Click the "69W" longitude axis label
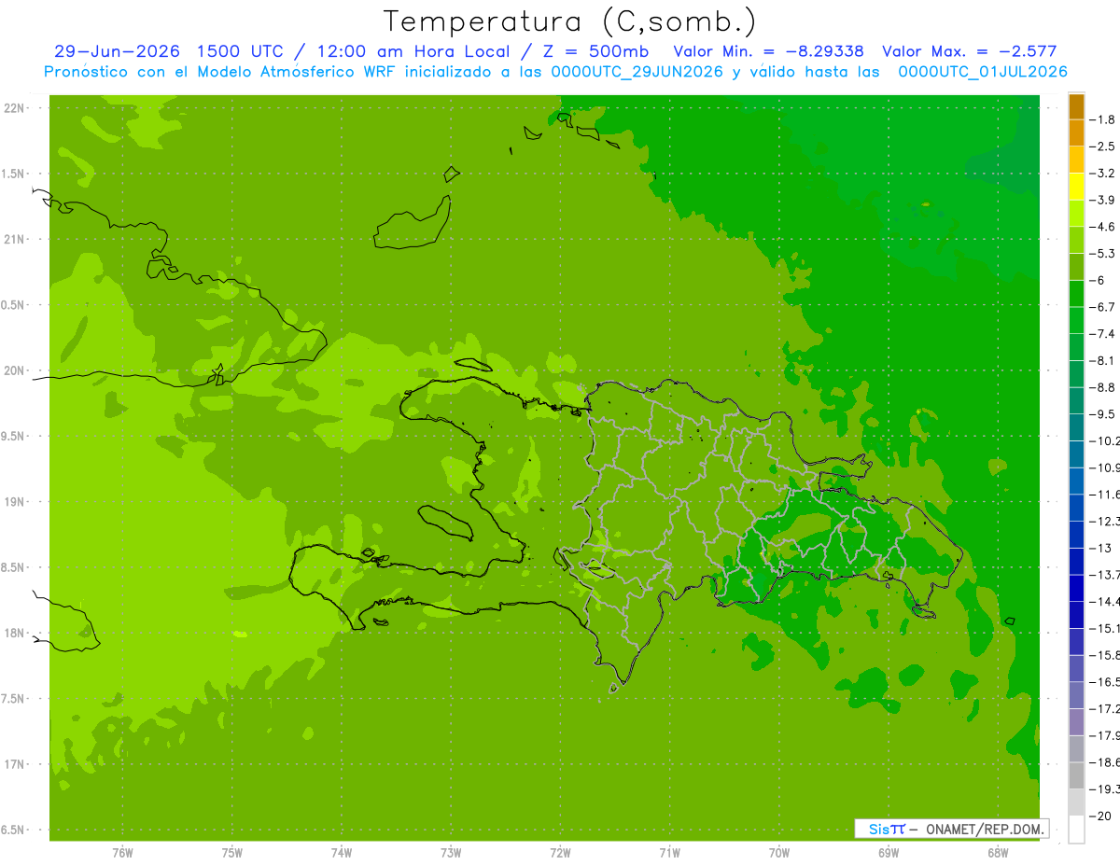The height and width of the screenshot is (865, 1120). [x=888, y=852]
